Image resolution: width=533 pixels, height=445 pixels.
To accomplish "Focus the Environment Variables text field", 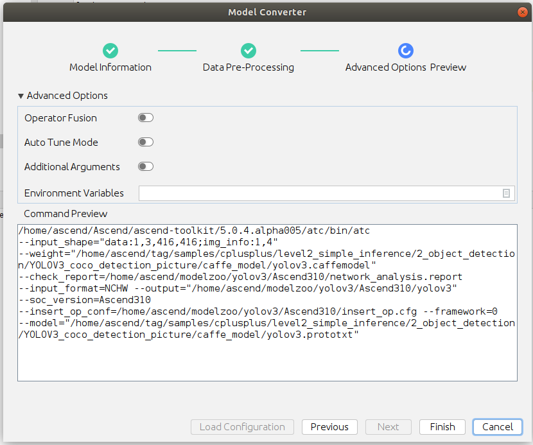I will click(319, 193).
